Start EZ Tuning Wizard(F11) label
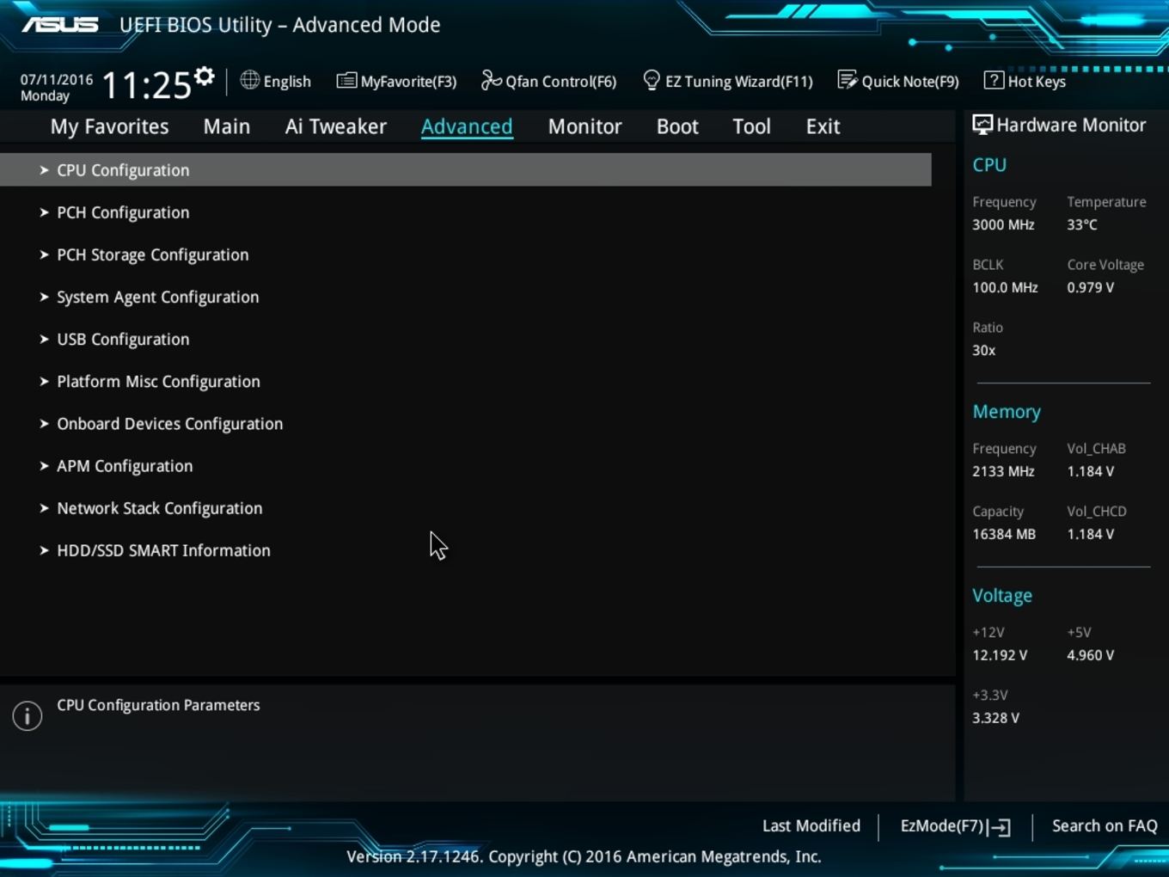This screenshot has width=1169, height=877. 739,82
